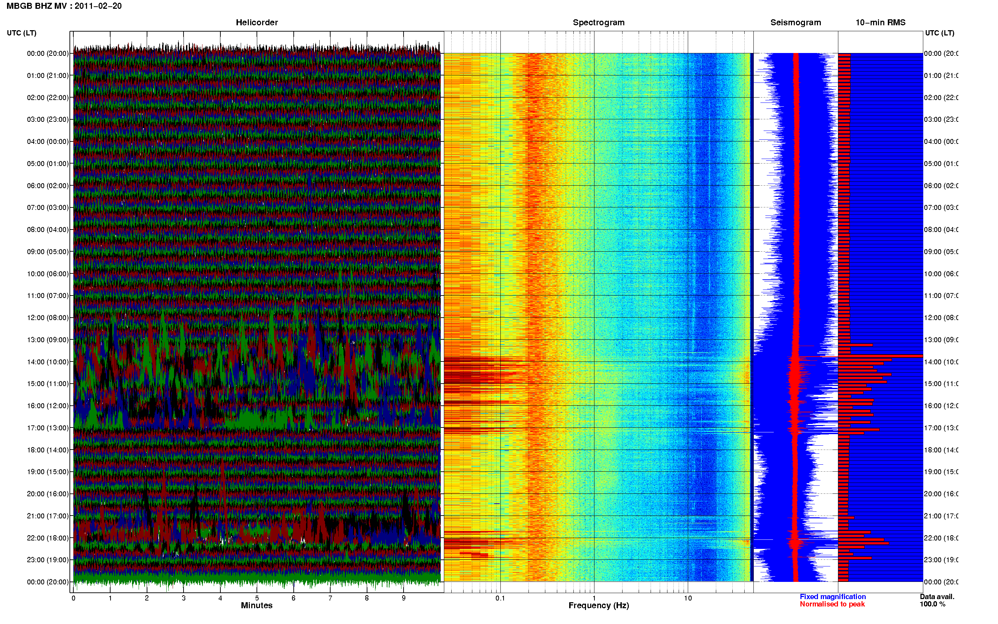Screen dimensions: 998x624
Task: Click the 2 tick on the Minutes axis
Action: (147, 598)
